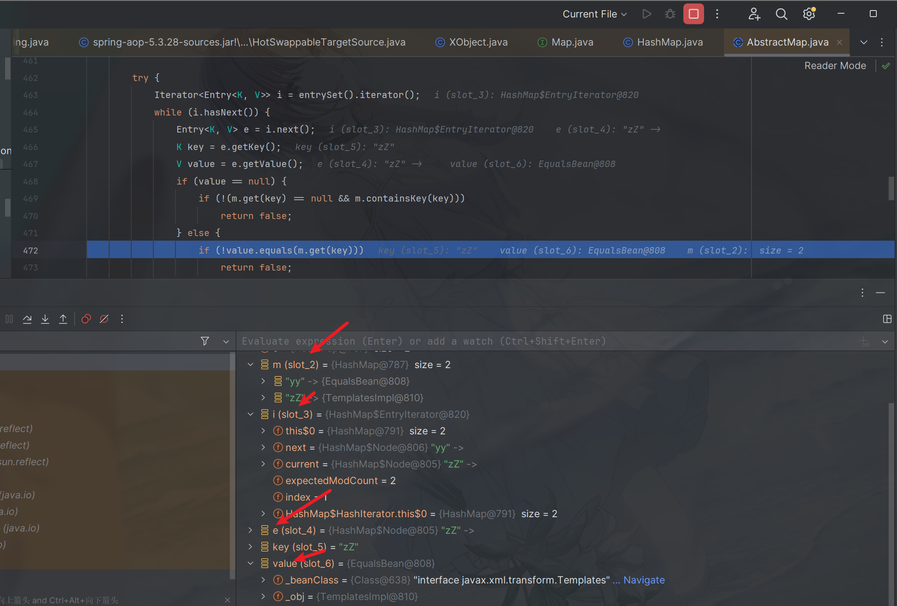Collapse the value (slot_6) variable
Viewport: 897px width, 606px height.
[250, 563]
